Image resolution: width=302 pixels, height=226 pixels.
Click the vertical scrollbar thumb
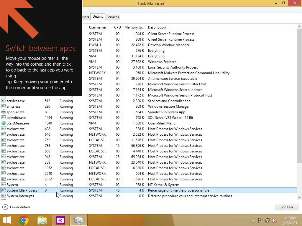[299, 96]
